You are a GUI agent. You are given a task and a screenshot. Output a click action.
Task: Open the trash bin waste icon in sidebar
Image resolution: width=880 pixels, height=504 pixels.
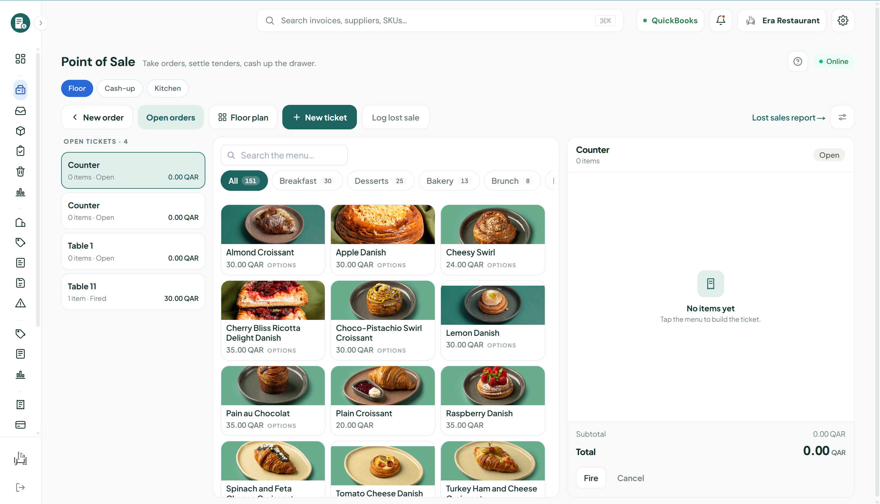click(20, 171)
